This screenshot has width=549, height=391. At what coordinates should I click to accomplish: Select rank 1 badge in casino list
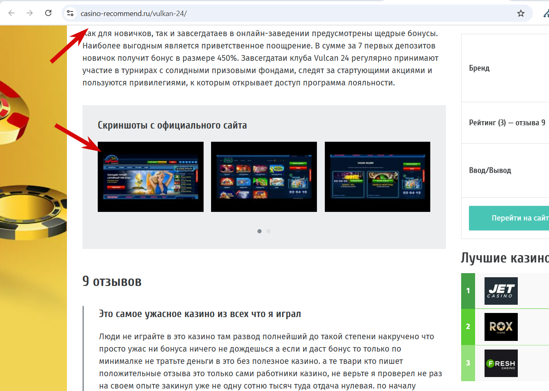click(x=468, y=291)
